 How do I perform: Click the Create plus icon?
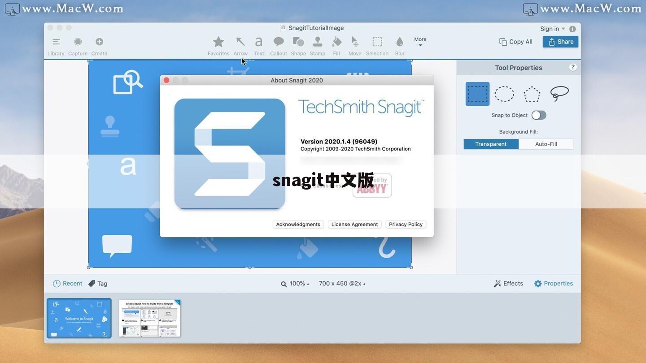pos(99,42)
